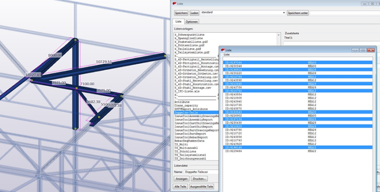The height and width of the screenshot is (192, 380).
Task: Click the Tekla icon in the front Liste title bar
Action: 223,50
